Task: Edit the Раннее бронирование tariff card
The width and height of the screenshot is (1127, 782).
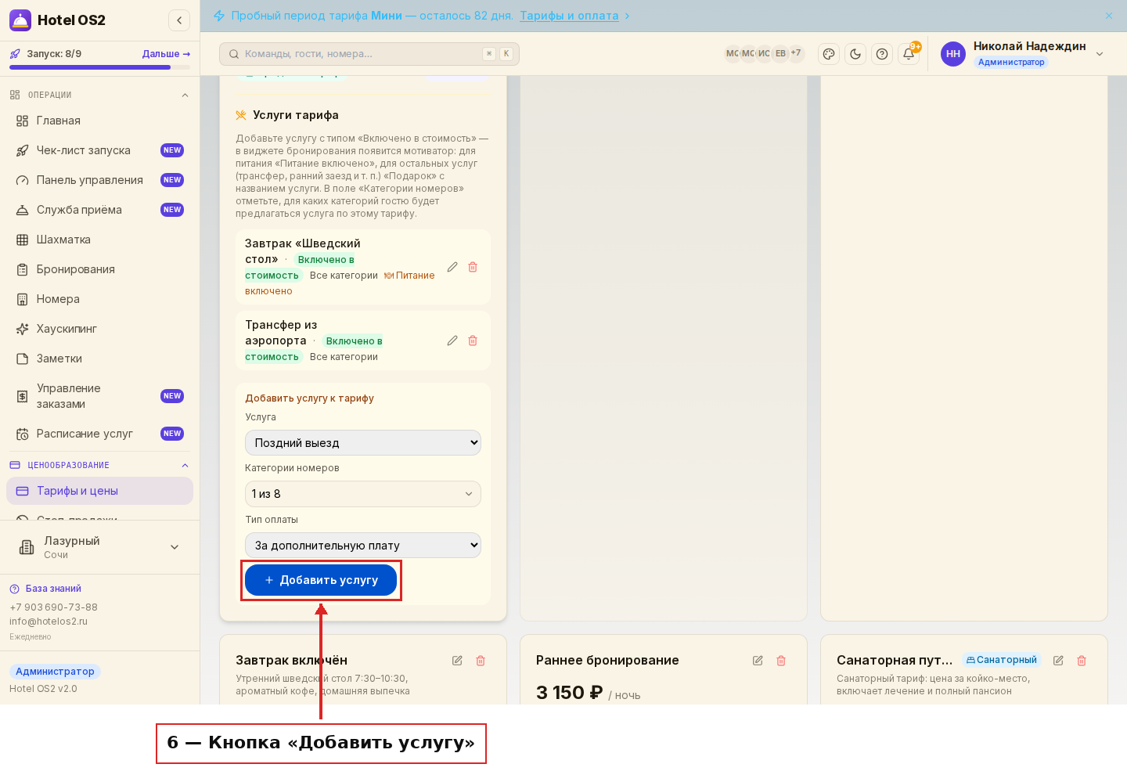Action: tap(758, 661)
